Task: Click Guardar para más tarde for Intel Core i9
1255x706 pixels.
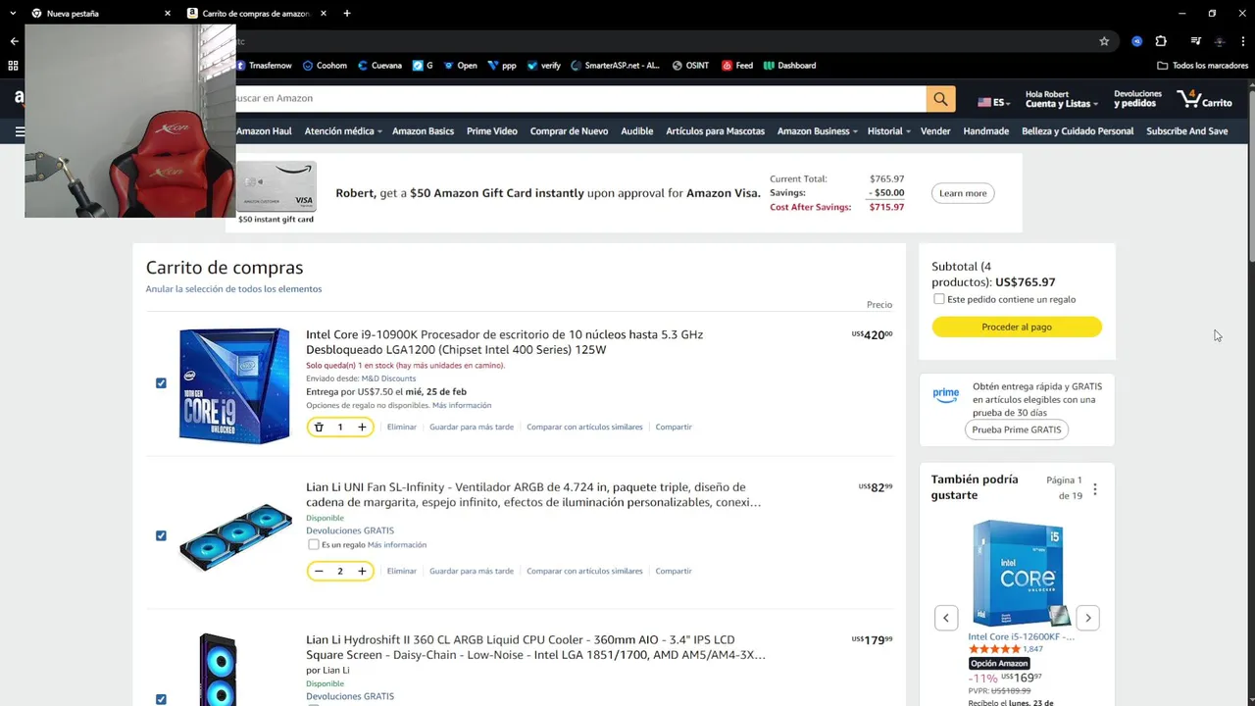Action: tap(472, 428)
